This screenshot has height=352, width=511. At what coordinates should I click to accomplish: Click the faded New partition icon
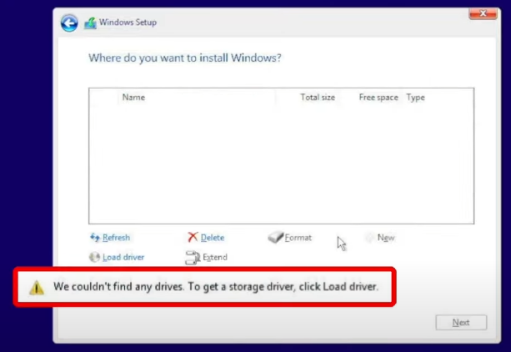pyautogui.click(x=369, y=238)
